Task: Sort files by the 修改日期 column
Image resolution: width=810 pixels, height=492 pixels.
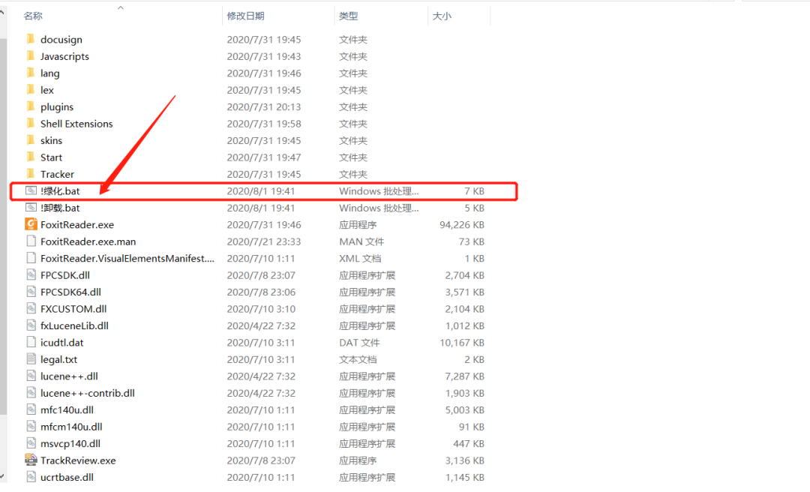Action: tap(246, 14)
